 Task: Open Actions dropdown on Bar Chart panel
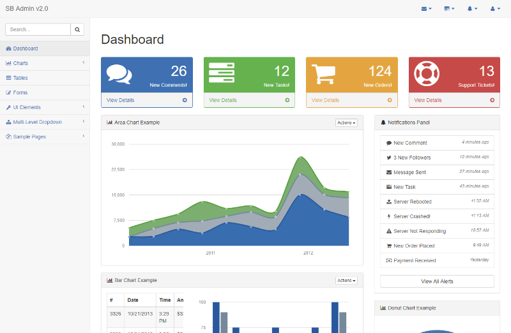[x=346, y=280]
